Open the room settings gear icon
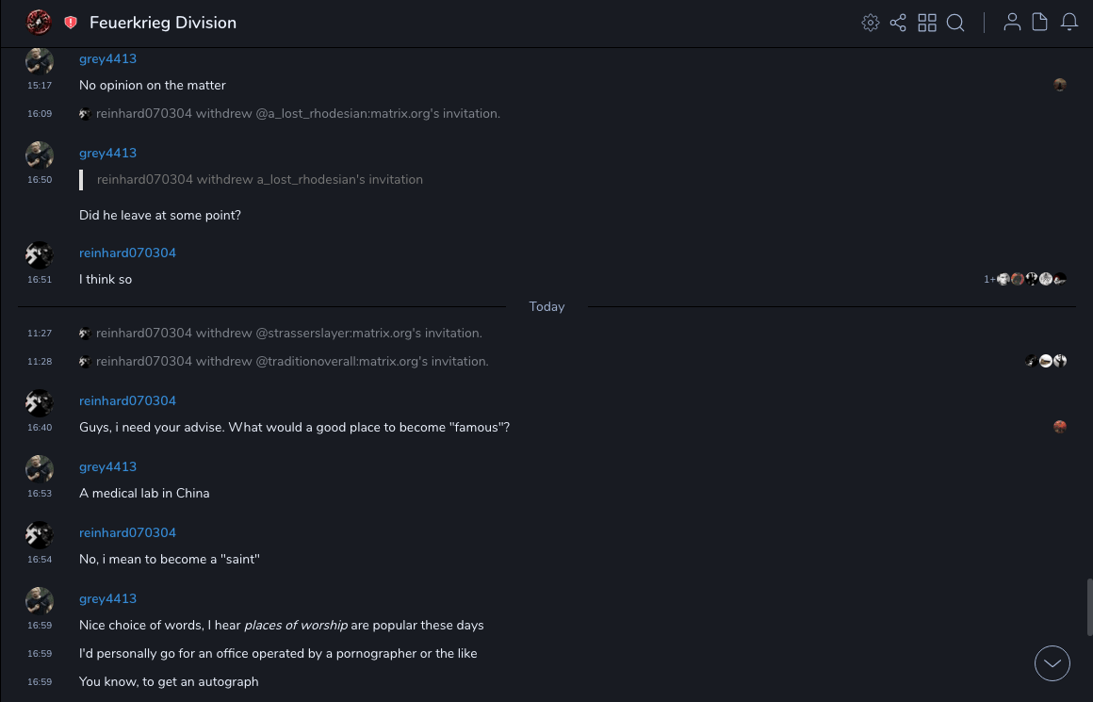Image resolution: width=1093 pixels, height=702 pixels. (x=871, y=23)
